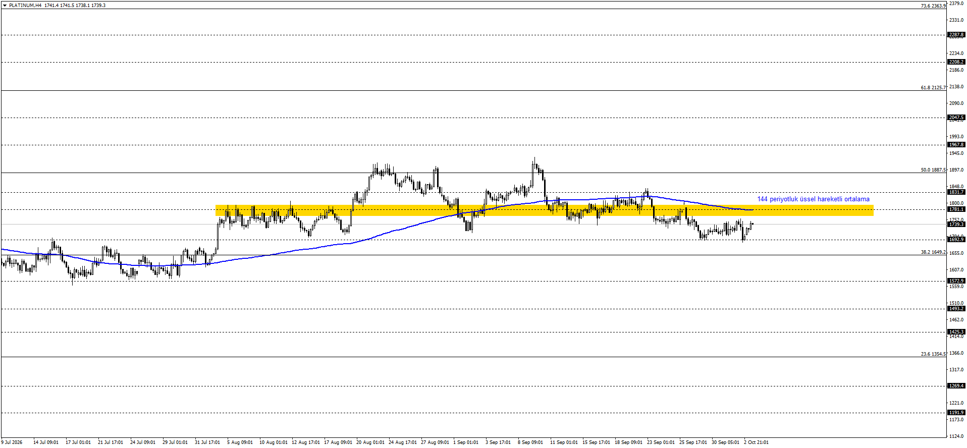The height and width of the screenshot is (448, 967).
Task: Select the 2047.5 horizontal line price tag
Action: tap(956, 118)
